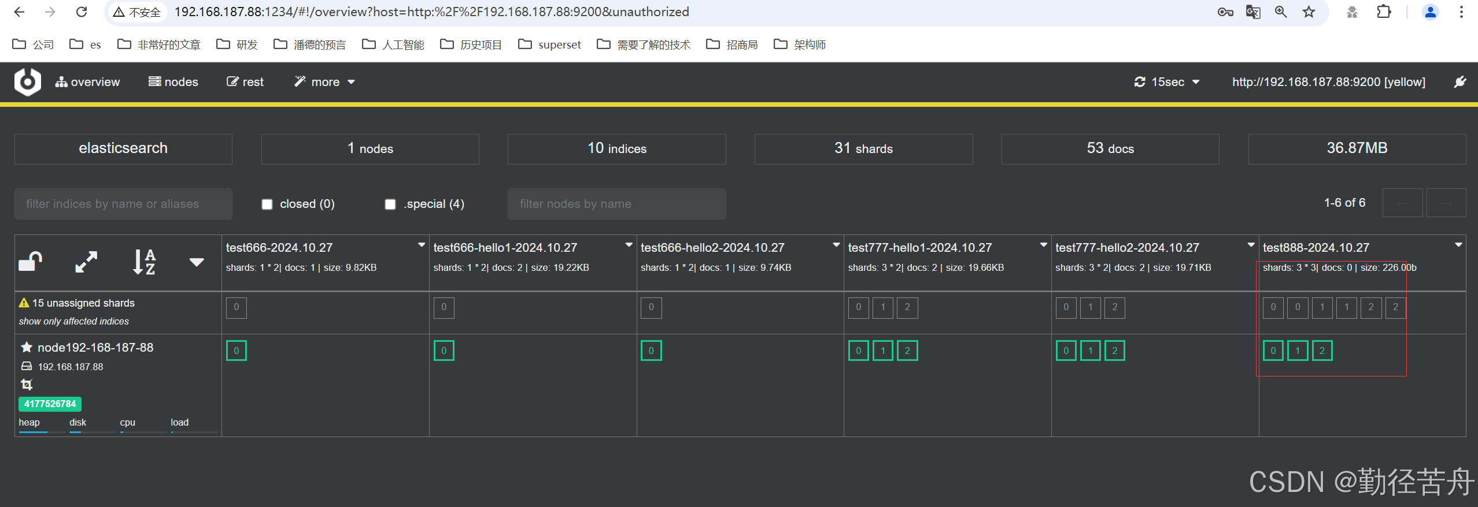Click unassigned shard 0 of test666-2024.10.27
The image size is (1478, 507).
[x=237, y=308]
